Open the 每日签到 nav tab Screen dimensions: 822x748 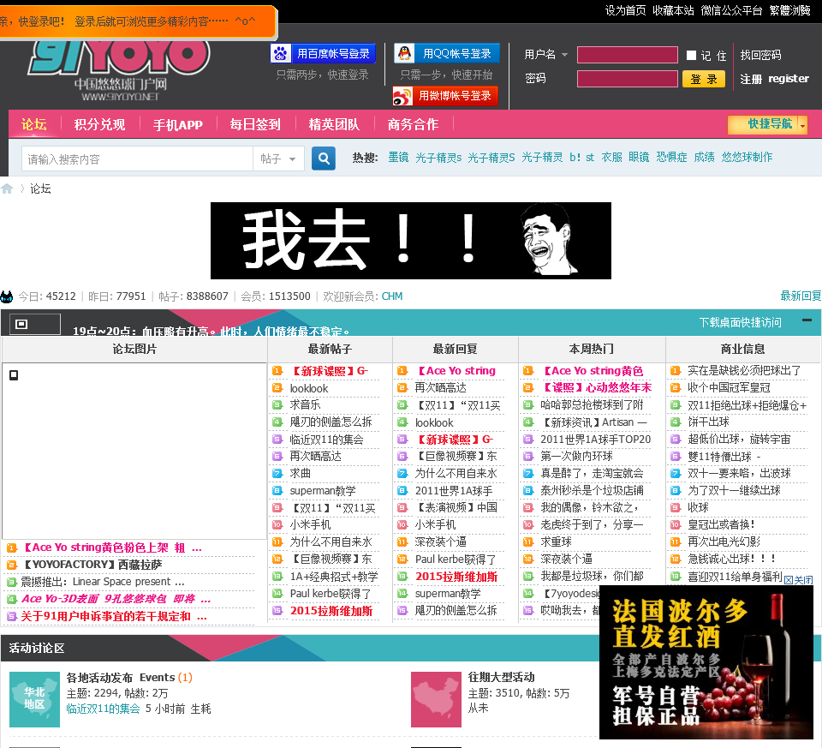(x=255, y=124)
